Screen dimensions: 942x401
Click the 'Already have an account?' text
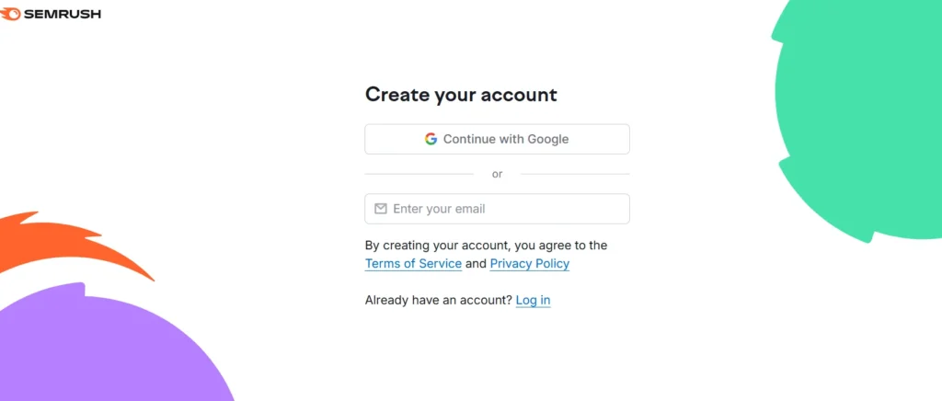438,301
